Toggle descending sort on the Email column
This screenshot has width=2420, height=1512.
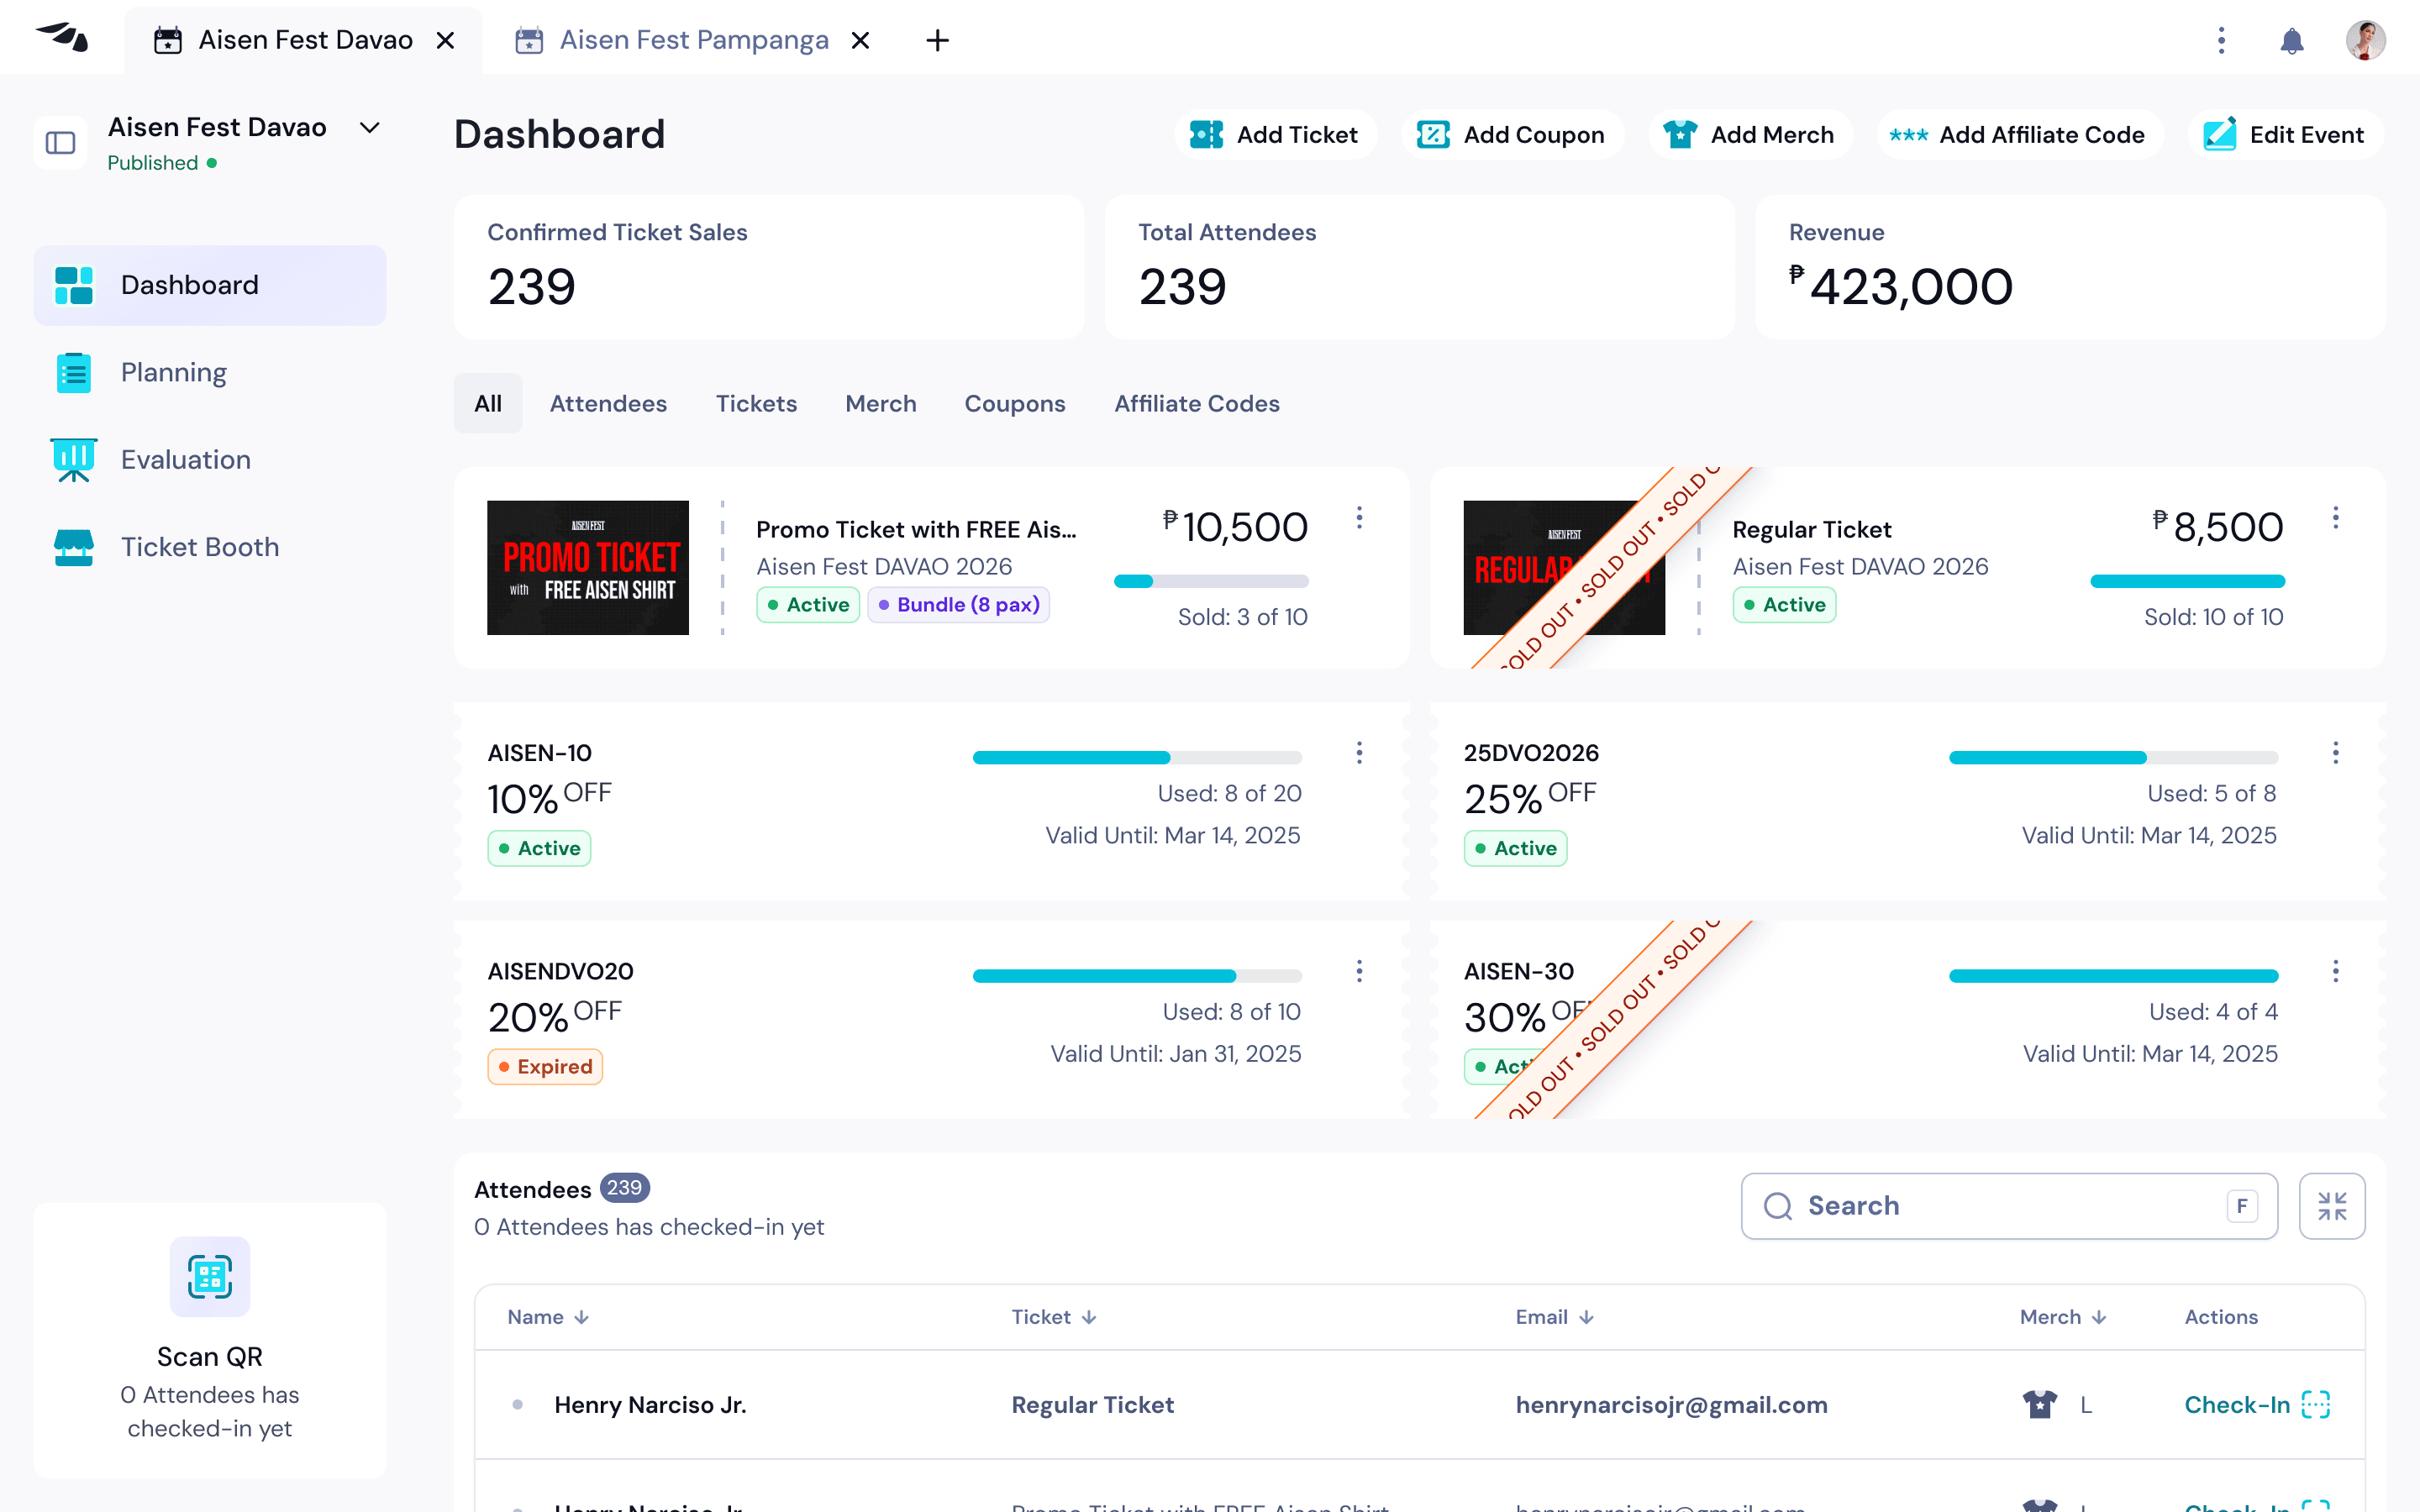(1586, 1317)
